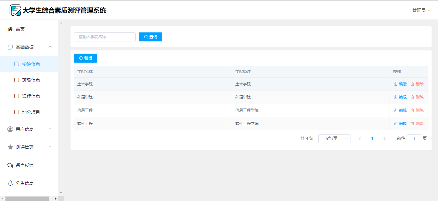Select 加分项目 in the sidebar

click(29, 112)
